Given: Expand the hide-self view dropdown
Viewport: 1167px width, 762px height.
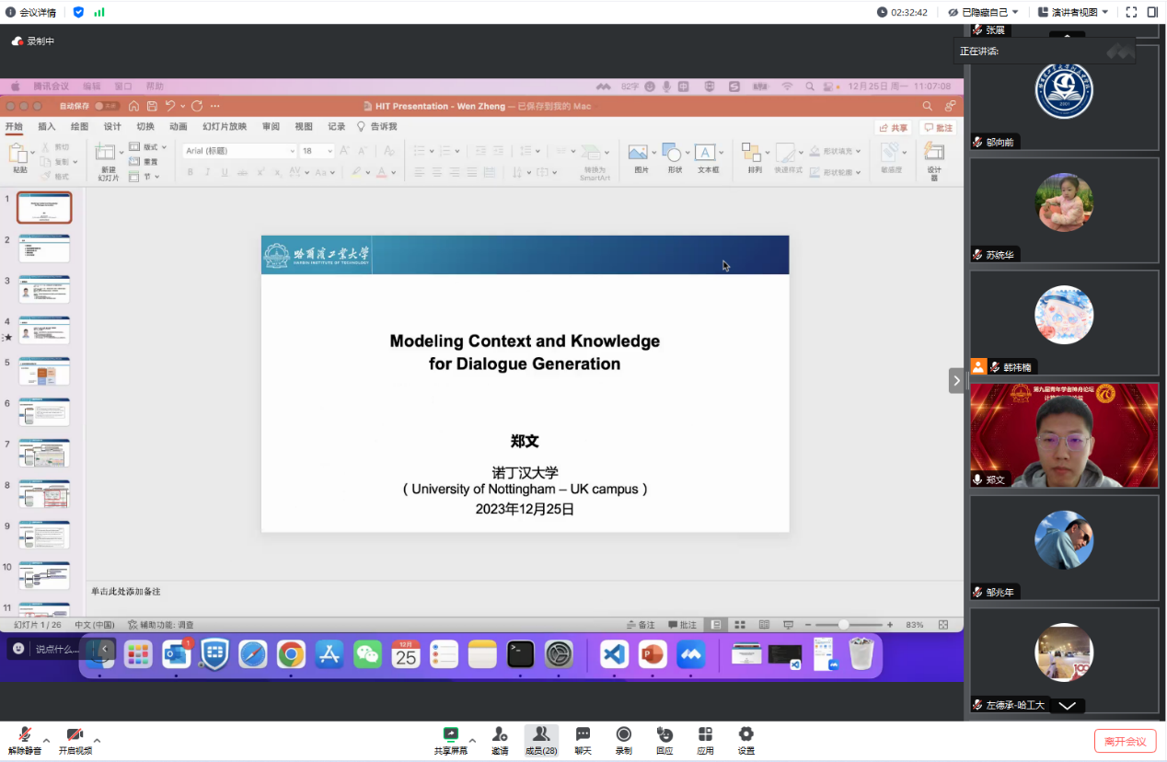Looking at the screenshot, I should (x=984, y=12).
